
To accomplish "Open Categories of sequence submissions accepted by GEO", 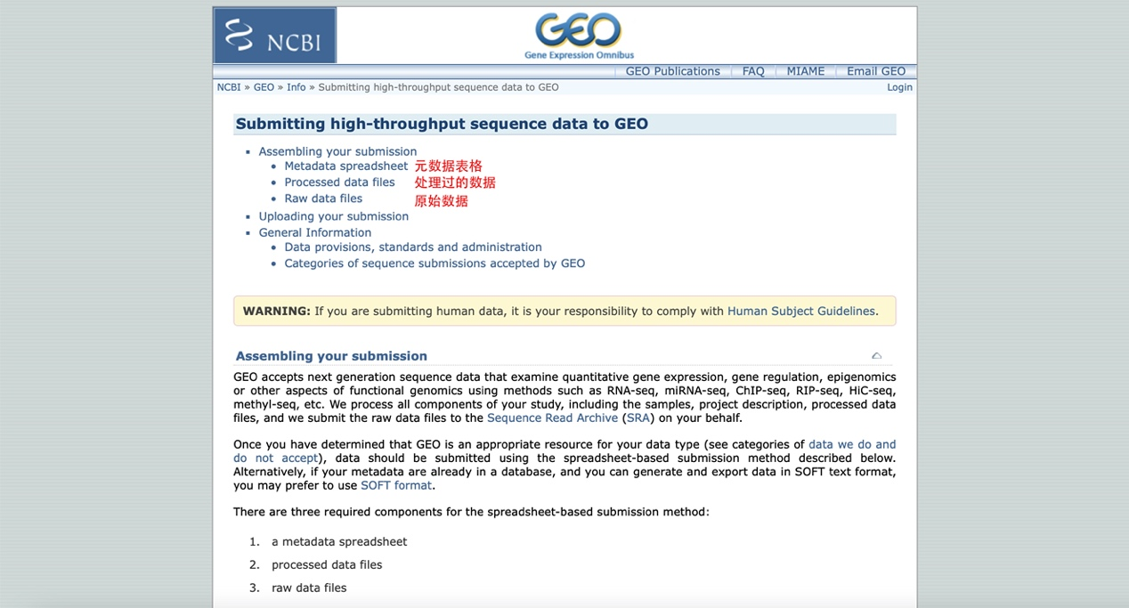I will (x=435, y=263).
